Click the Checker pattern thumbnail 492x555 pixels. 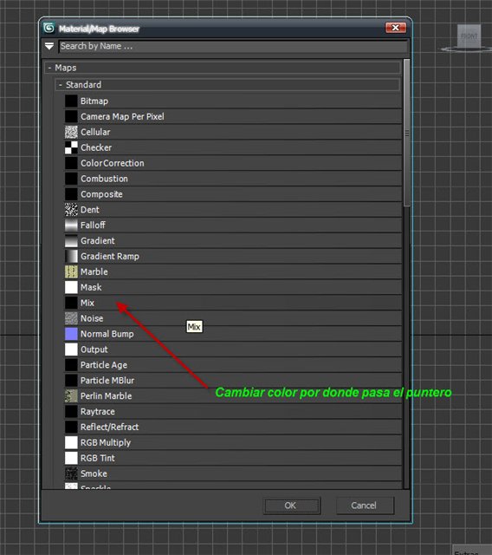(x=71, y=147)
